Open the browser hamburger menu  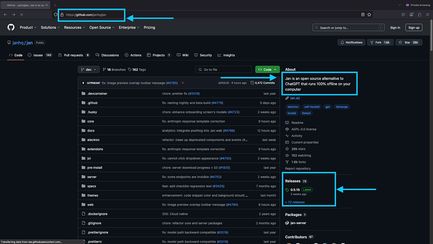click(428, 15)
